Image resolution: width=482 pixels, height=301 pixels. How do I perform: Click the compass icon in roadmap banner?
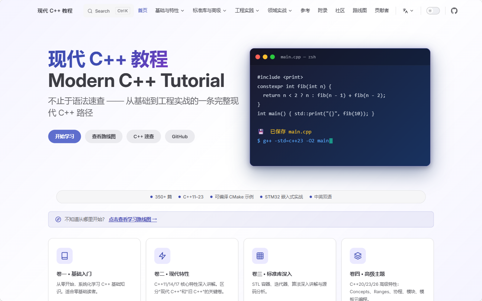pyautogui.click(x=58, y=219)
